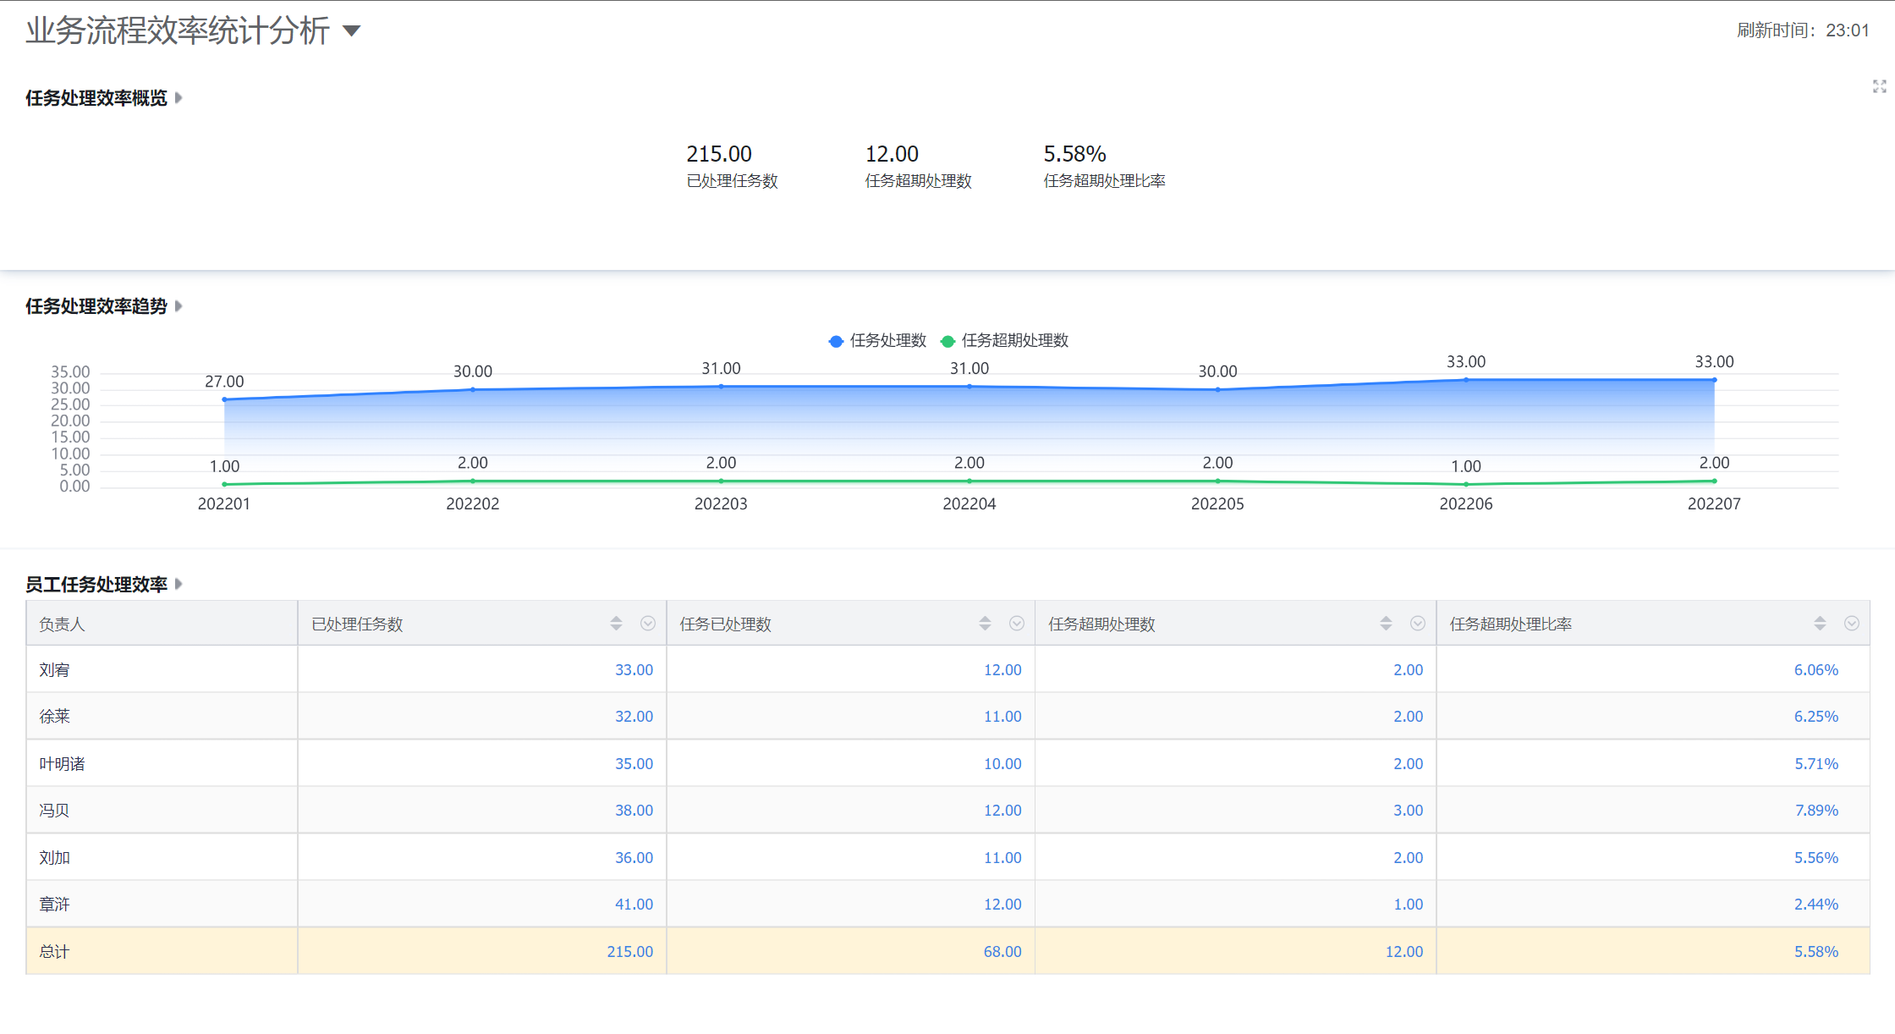Open the 35.00 value for 叶明诸
Image resolution: width=1895 pixels, height=1034 pixels.
click(634, 764)
